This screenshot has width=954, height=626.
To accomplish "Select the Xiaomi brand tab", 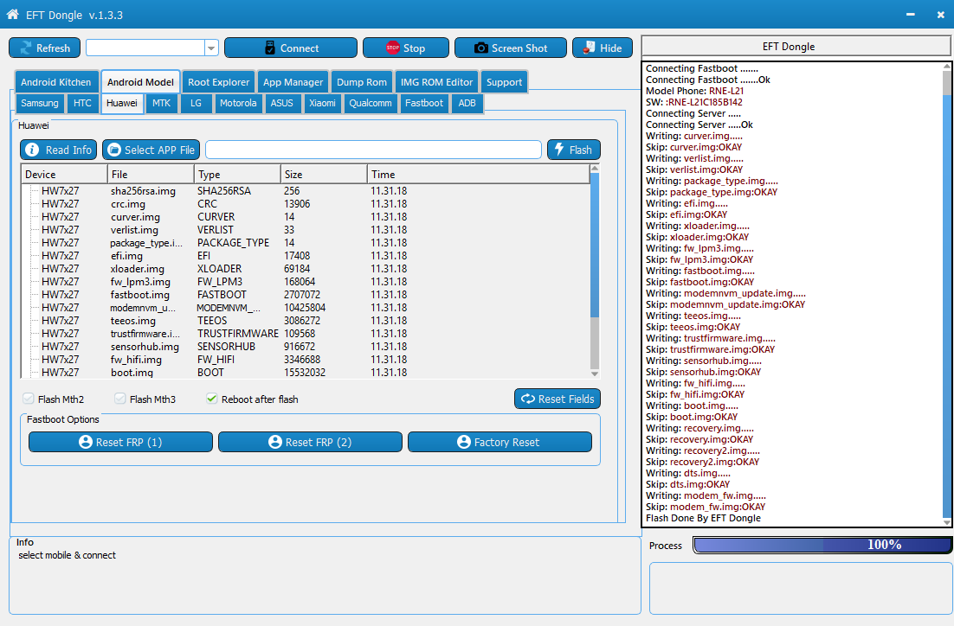I will pos(322,103).
